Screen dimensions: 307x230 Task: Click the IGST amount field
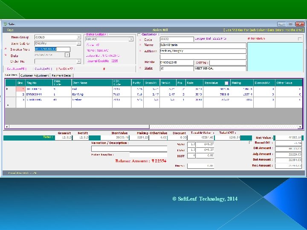click(205, 155)
